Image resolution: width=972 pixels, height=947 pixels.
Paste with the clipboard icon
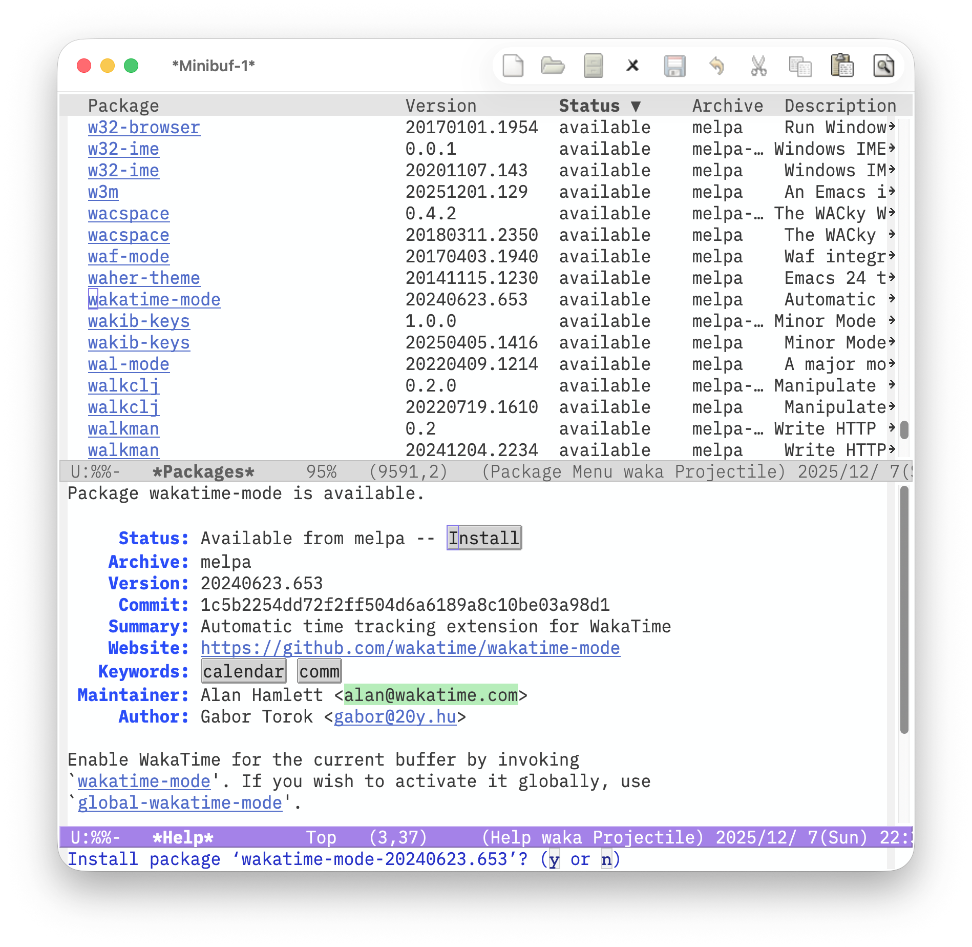(842, 66)
